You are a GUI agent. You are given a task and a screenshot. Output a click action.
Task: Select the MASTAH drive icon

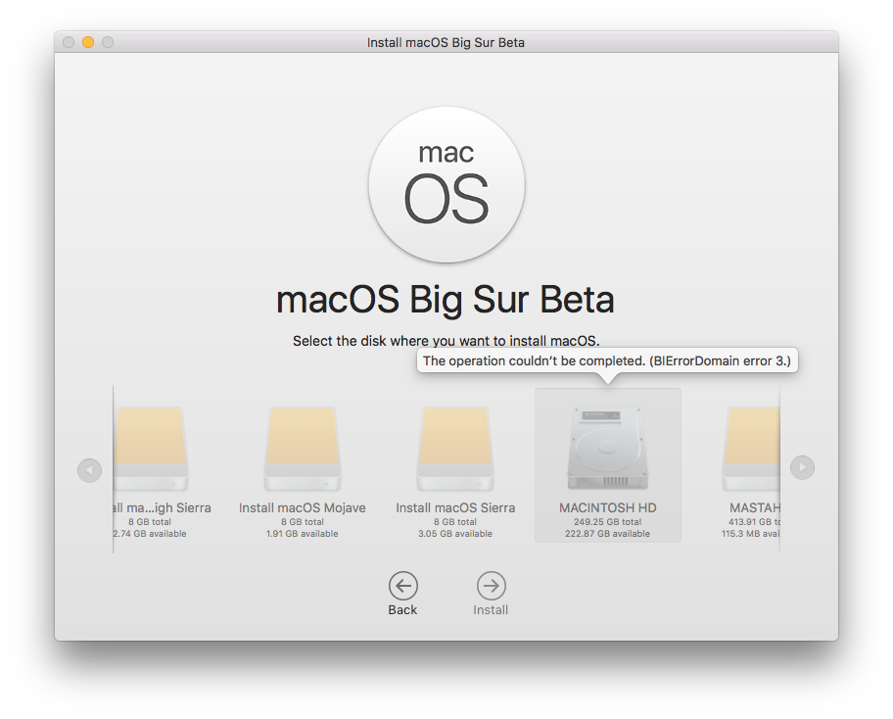pyautogui.click(x=751, y=449)
